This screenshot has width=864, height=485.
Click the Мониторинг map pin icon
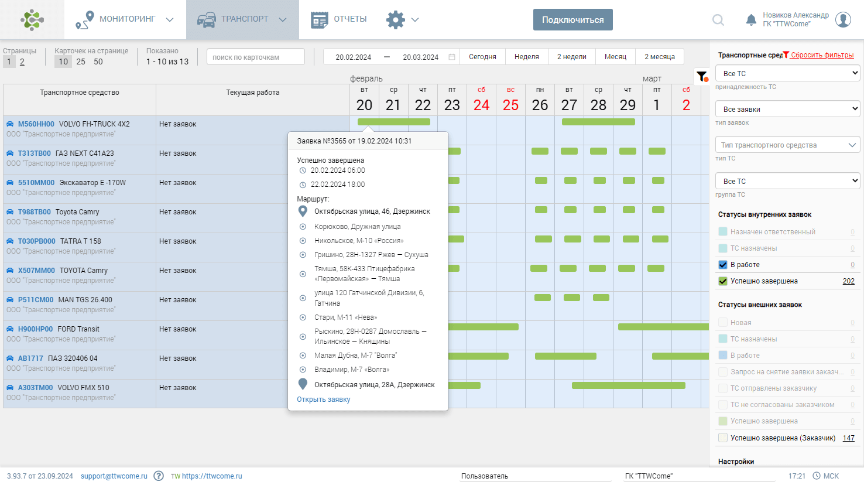[x=84, y=20]
